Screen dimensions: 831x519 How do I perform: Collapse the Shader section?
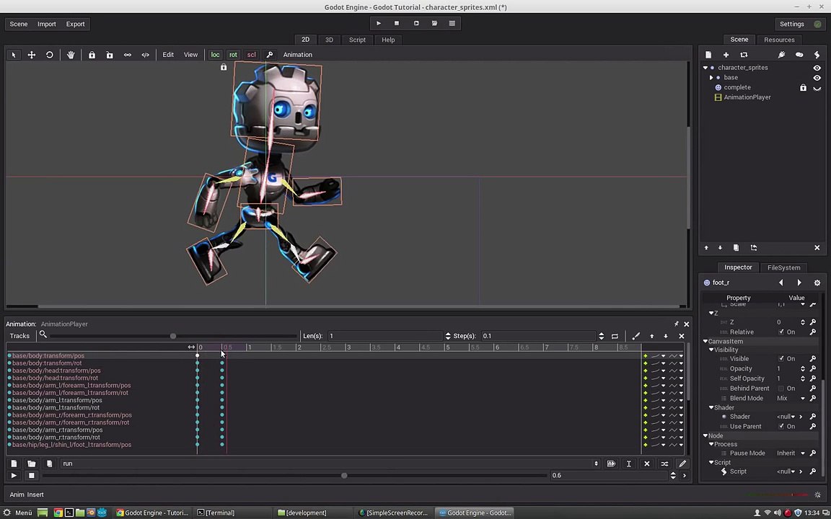pyautogui.click(x=711, y=408)
